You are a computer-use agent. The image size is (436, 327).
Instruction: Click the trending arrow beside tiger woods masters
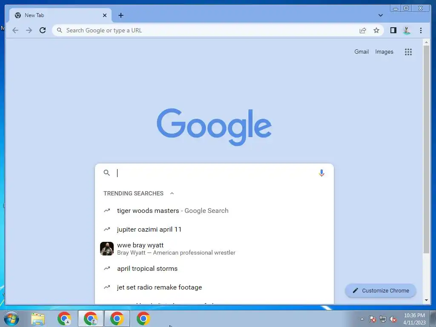pyautogui.click(x=107, y=210)
